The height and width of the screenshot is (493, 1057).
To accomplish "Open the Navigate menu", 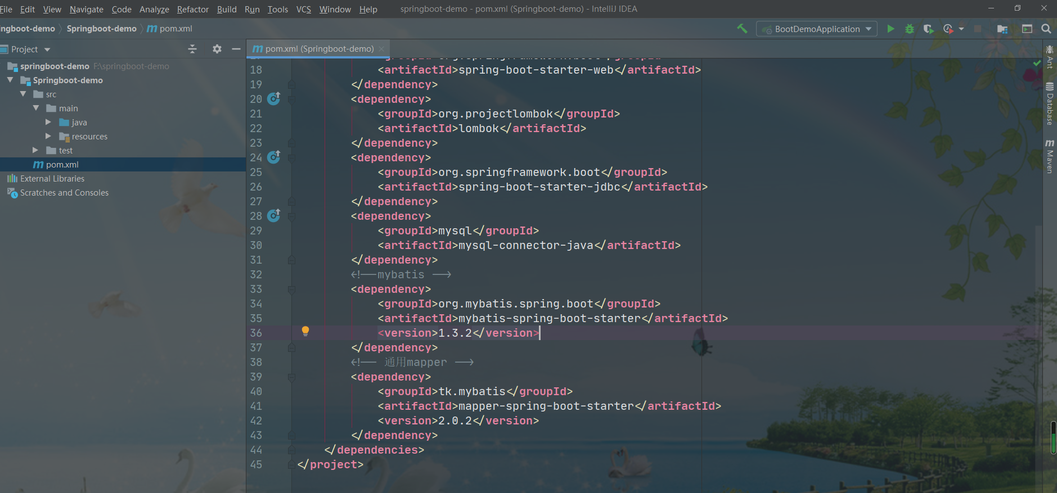I will 87,9.
